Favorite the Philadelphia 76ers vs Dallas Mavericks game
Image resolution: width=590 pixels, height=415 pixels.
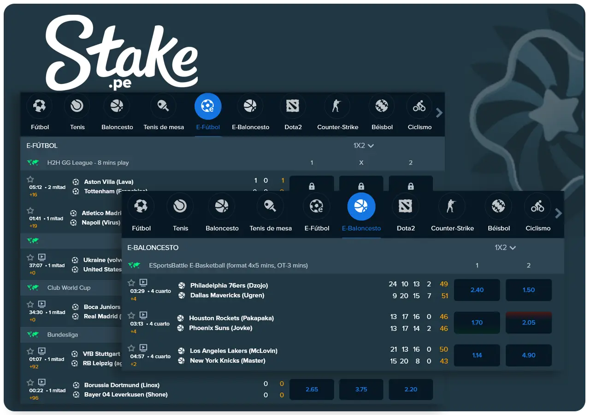[x=131, y=283]
